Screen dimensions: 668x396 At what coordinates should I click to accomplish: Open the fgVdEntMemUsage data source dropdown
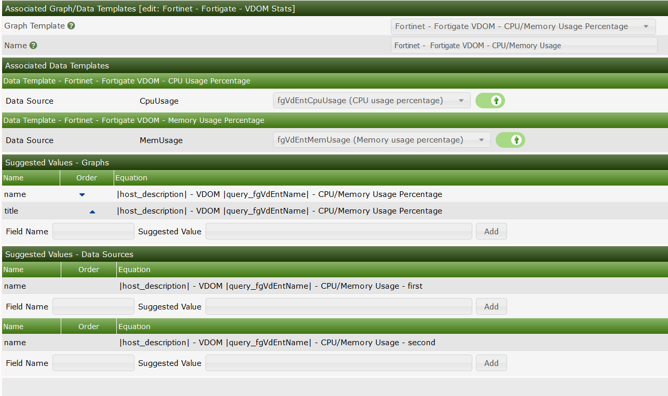click(381, 140)
